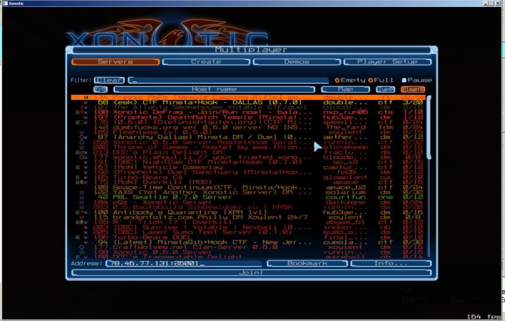Select The Atlanta Smokehouse Votable server
505x321 pixels.
tap(248, 107)
